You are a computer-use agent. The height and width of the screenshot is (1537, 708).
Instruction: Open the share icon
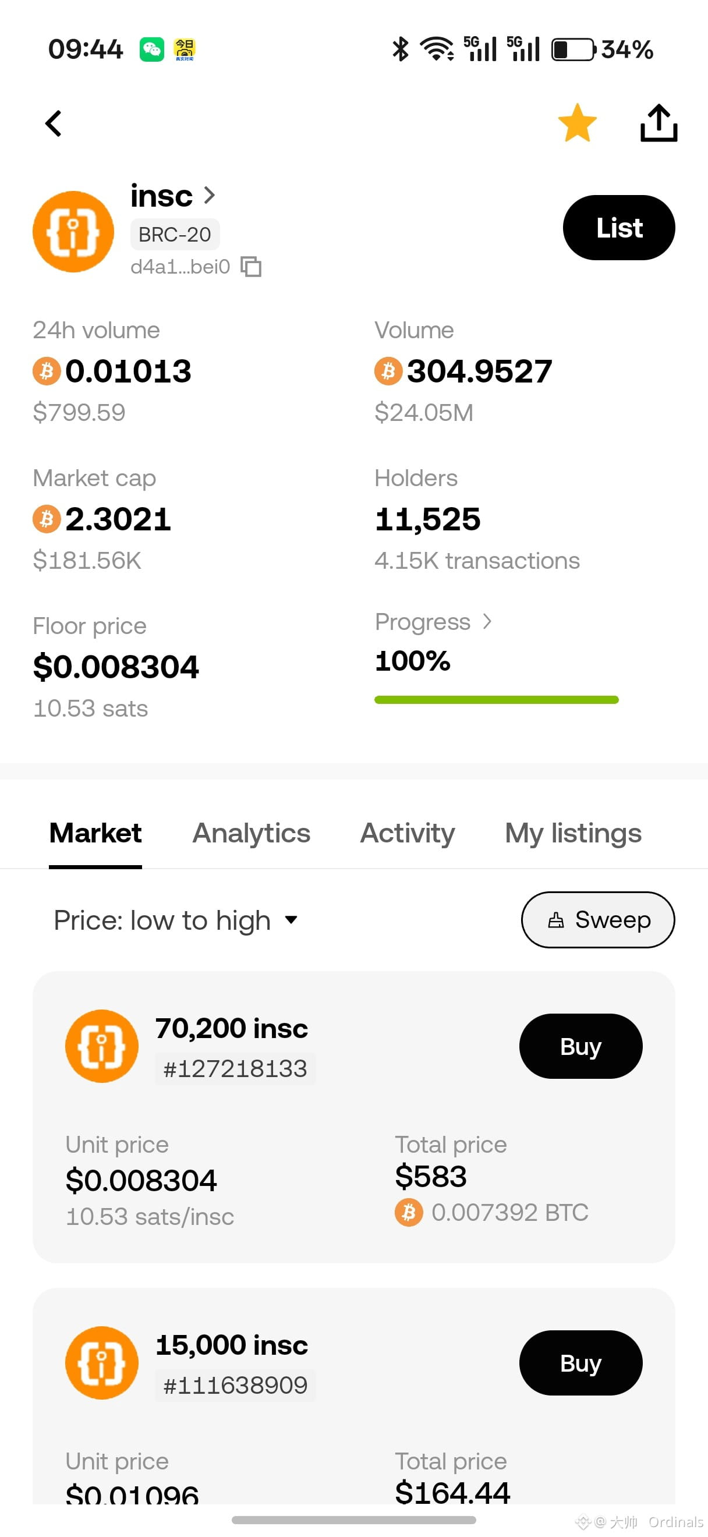[x=658, y=123]
